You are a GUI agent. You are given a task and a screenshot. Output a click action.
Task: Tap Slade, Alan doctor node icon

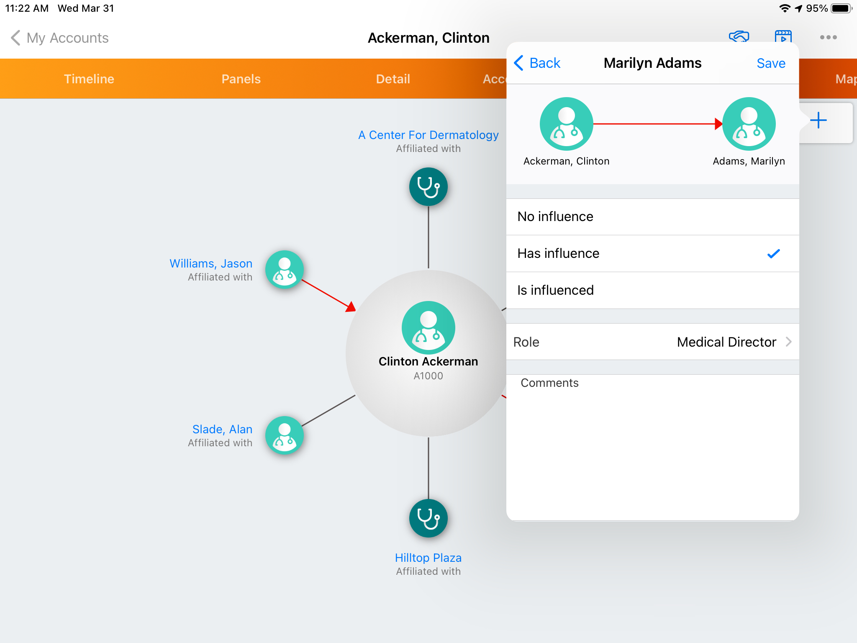coord(285,435)
